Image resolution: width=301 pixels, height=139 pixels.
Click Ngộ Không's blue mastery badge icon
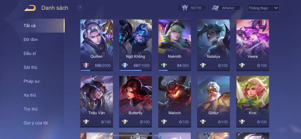pyautogui.click(x=125, y=65)
